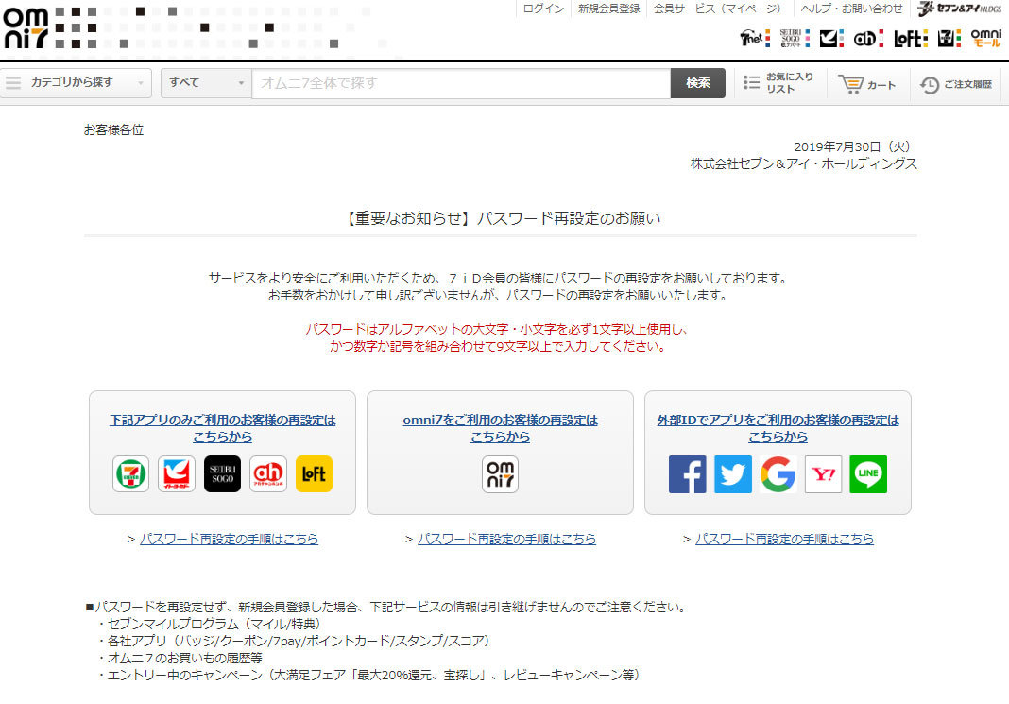Open the カート shopping cart
The image size is (1009, 704).
point(867,84)
